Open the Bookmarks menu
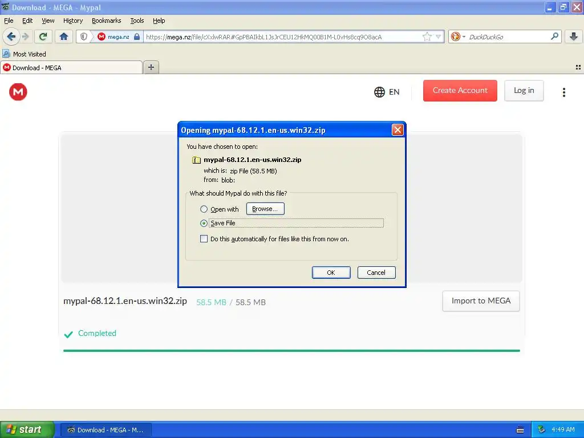The width and height of the screenshot is (584, 438). pos(106,21)
